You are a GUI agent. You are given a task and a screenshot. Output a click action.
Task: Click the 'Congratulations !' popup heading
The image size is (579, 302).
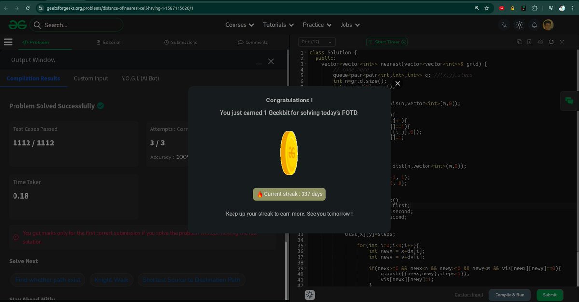click(289, 100)
